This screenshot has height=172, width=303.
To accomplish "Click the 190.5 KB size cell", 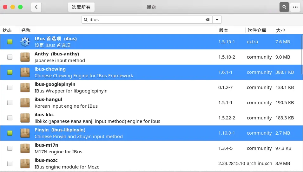I will coord(285,103).
